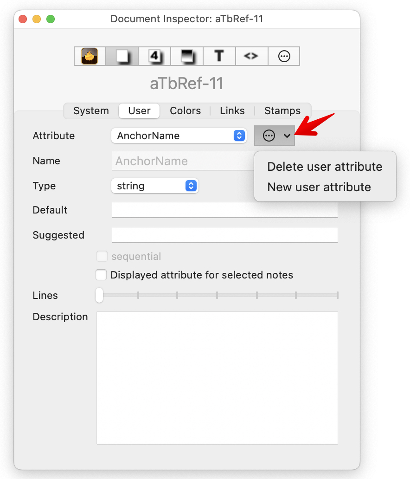Enable Displayed attribute for selected notes
Screen dimensions: 410x479
click(101, 275)
